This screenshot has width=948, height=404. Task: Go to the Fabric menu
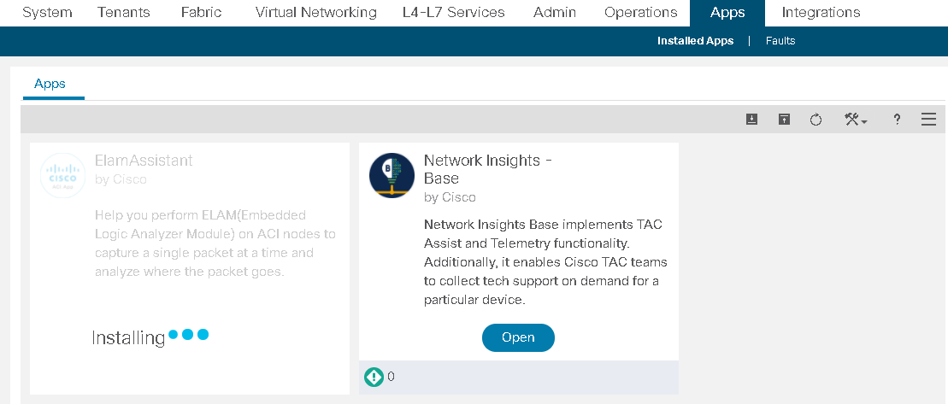click(202, 13)
